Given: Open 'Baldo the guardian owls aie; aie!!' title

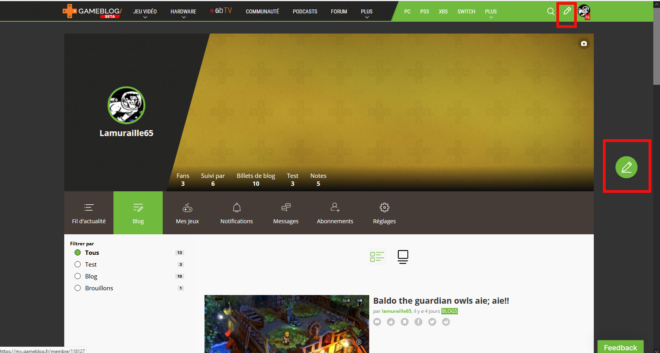Looking at the screenshot, I should [x=441, y=301].
